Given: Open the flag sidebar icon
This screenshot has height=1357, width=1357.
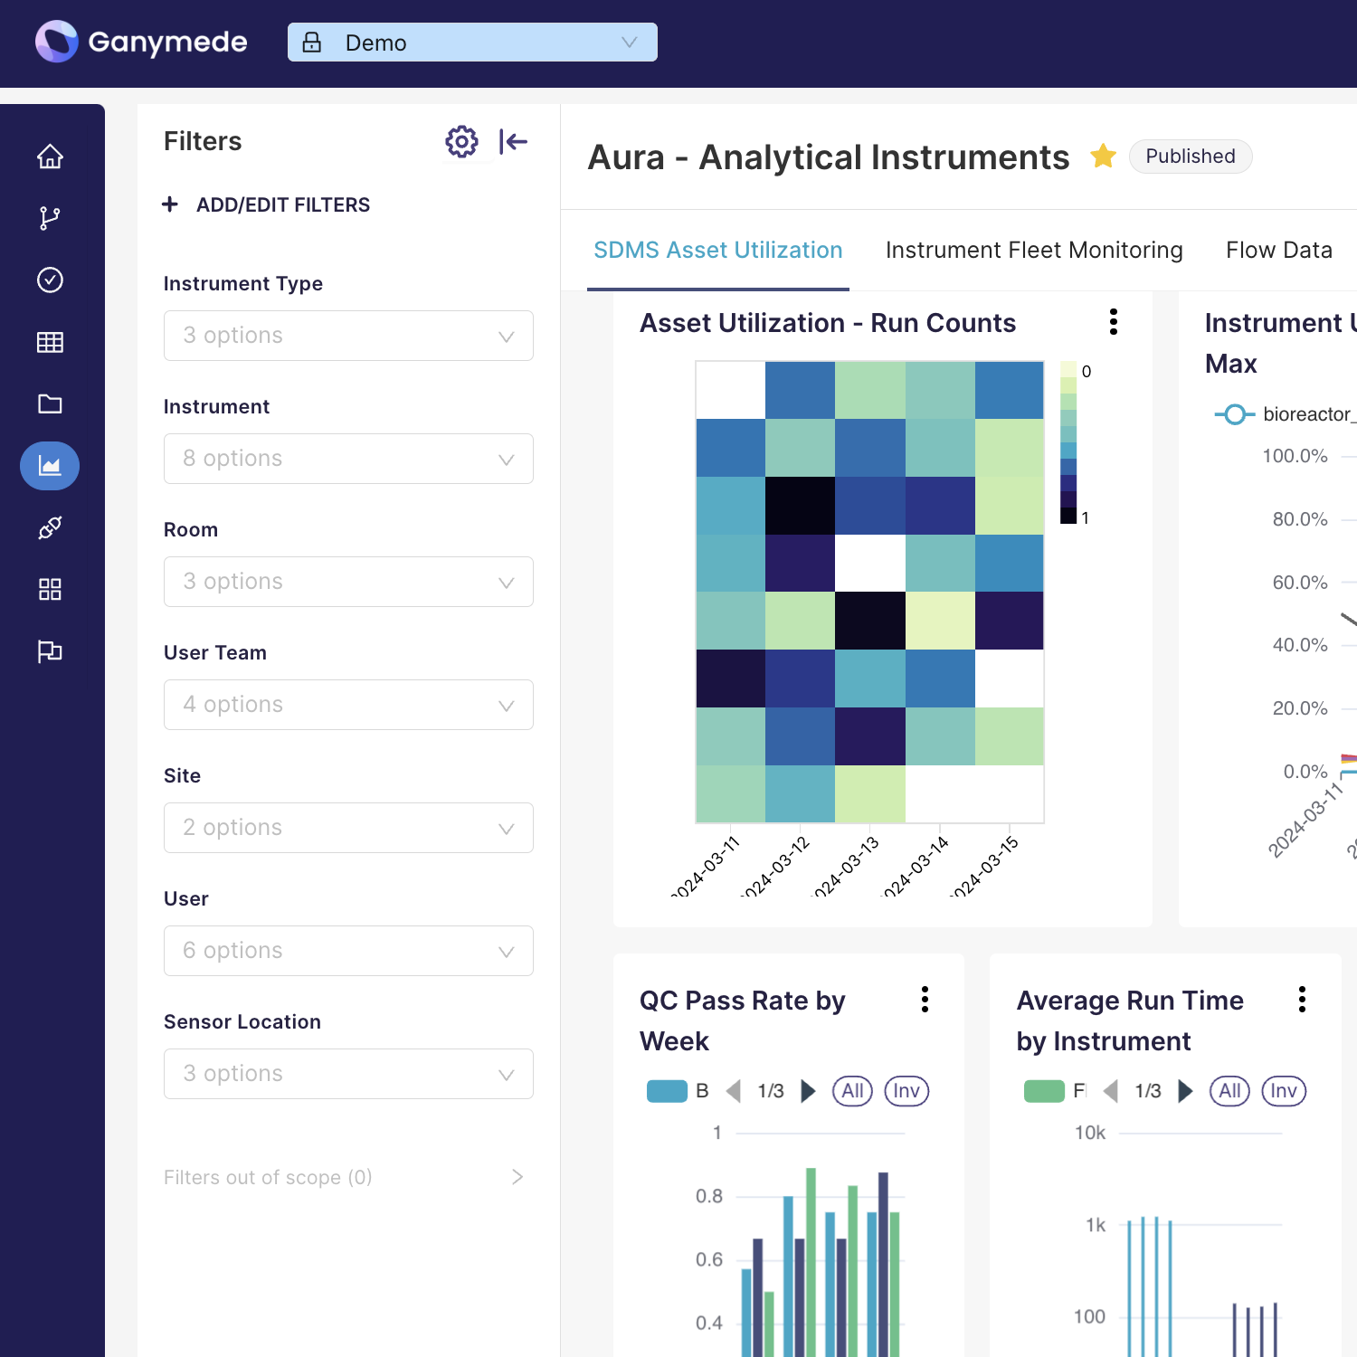Looking at the screenshot, I should tap(50, 651).
